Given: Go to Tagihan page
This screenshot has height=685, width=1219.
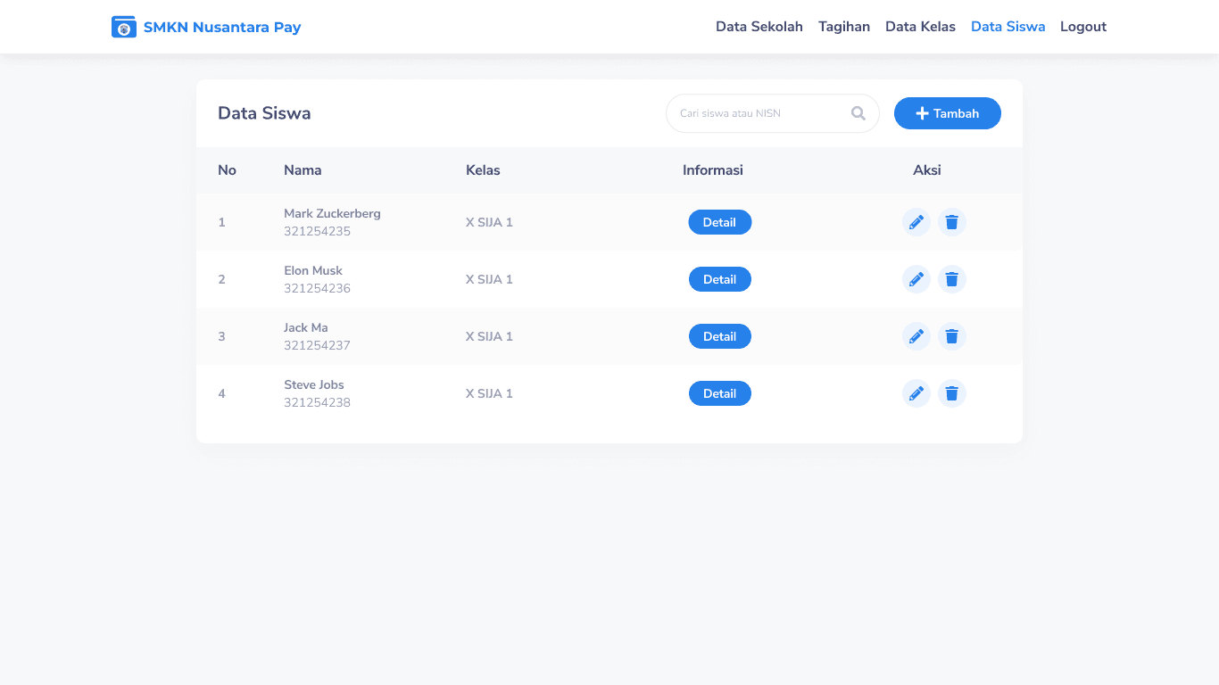Looking at the screenshot, I should pos(844,27).
